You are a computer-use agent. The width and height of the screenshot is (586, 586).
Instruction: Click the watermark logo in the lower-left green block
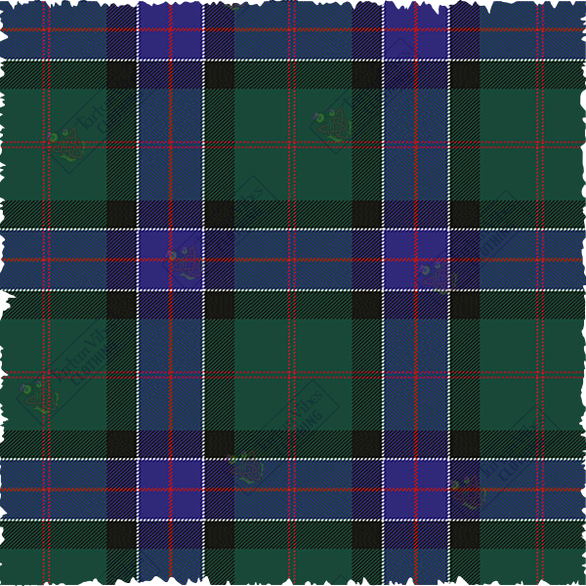[39, 397]
